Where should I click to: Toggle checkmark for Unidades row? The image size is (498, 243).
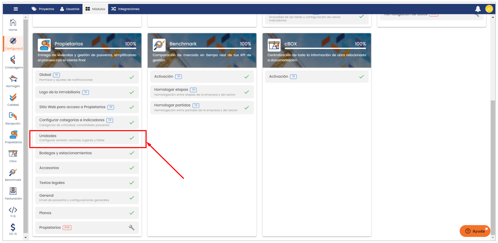pyautogui.click(x=132, y=138)
